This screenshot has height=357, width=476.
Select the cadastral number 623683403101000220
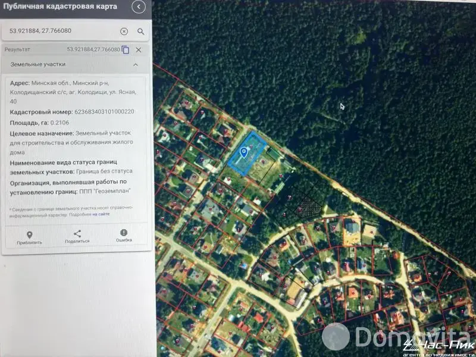click(x=105, y=112)
